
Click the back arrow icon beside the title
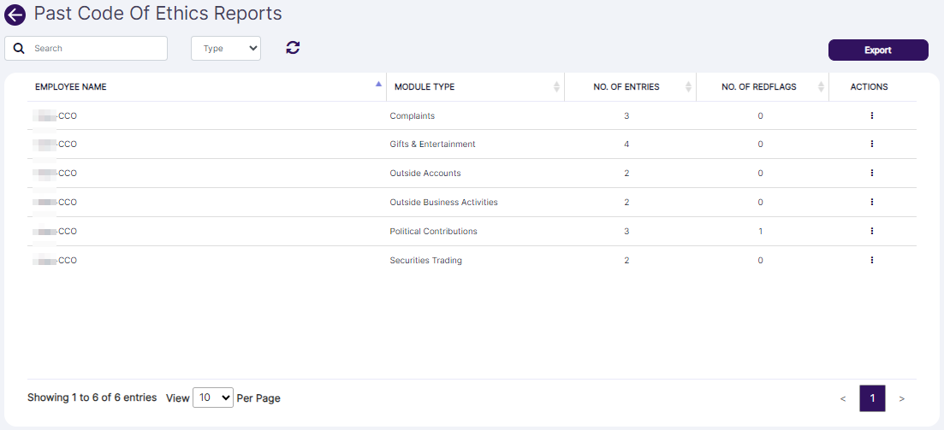point(15,15)
